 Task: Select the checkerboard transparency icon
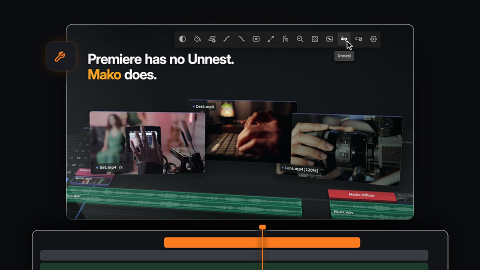(x=314, y=39)
